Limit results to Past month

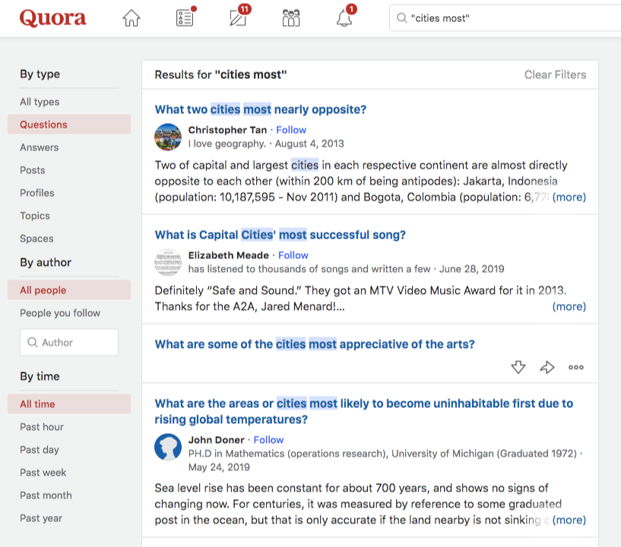(x=46, y=495)
